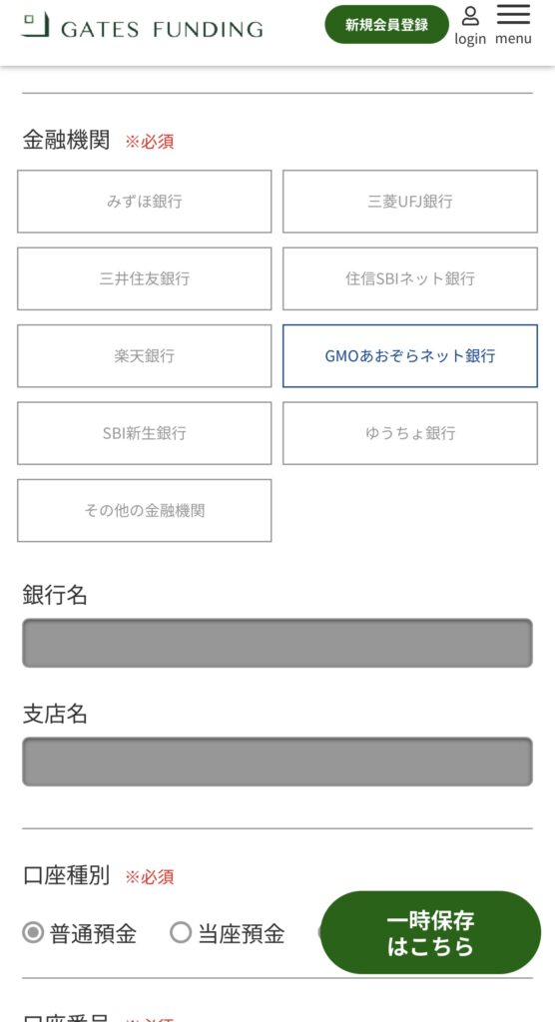Click the 一時保存はこちら button
This screenshot has width=555, height=1022.
pos(430,933)
